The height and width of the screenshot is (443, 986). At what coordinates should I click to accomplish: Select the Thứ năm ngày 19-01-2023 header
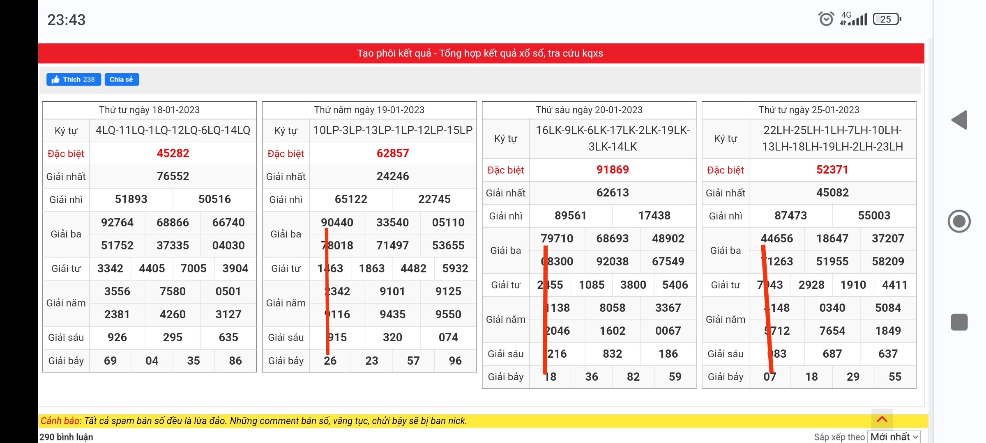click(369, 110)
